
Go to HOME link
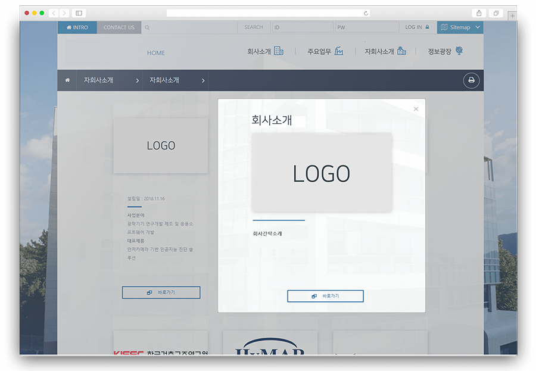coord(156,53)
